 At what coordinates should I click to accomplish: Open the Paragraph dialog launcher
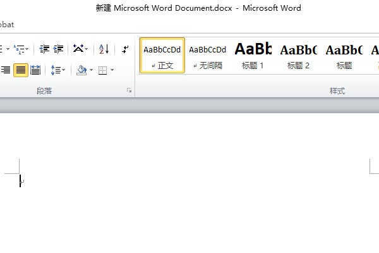coord(129,91)
